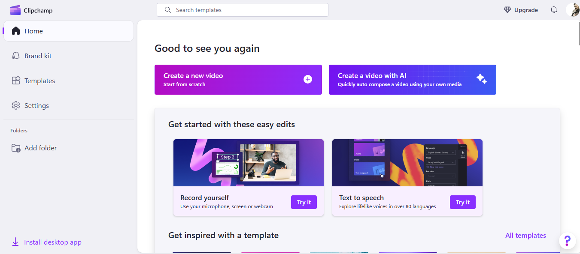Open the Home section in the sidebar

[33, 31]
